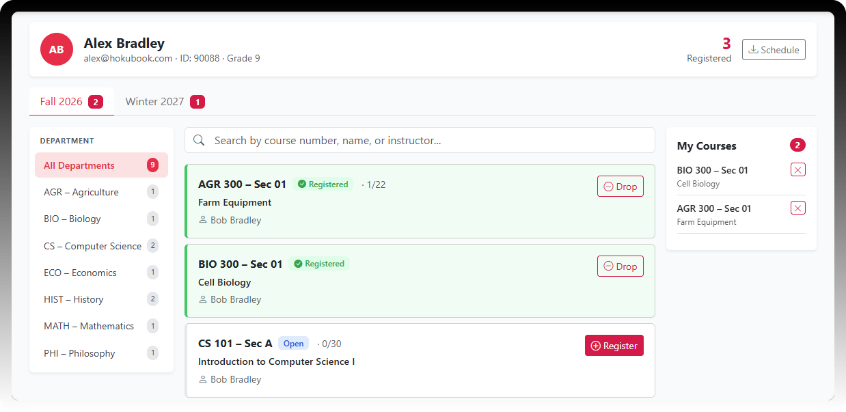The height and width of the screenshot is (412, 846).
Task: Click the AB avatar circle
Action: pyautogui.click(x=57, y=49)
